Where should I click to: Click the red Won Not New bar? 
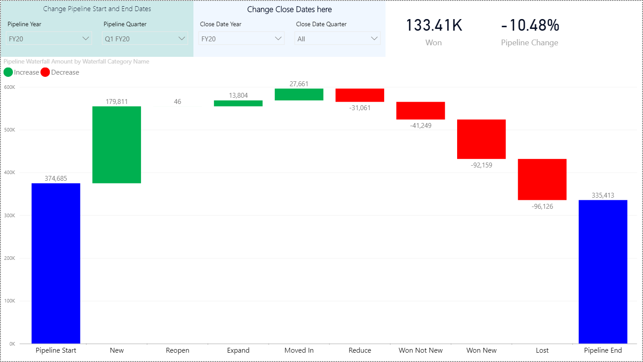tap(421, 111)
